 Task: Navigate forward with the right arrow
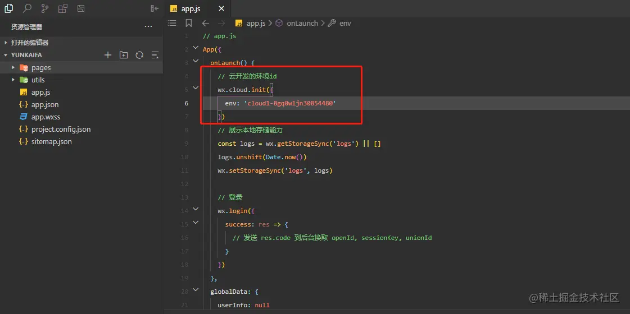coord(221,23)
